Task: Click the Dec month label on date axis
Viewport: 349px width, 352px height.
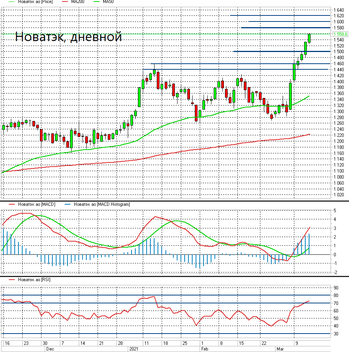Action: coord(50,349)
